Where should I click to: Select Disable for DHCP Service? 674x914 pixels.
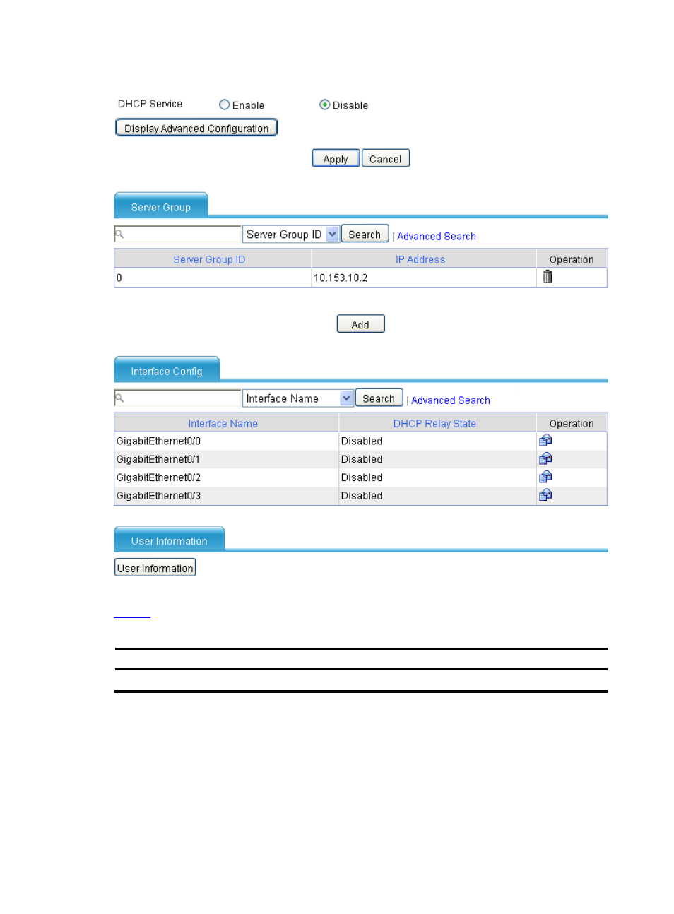click(325, 105)
